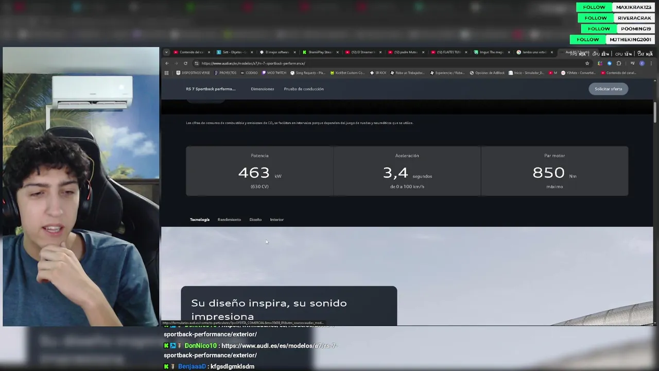Open 'SR KICK' bookmark

coord(378,73)
